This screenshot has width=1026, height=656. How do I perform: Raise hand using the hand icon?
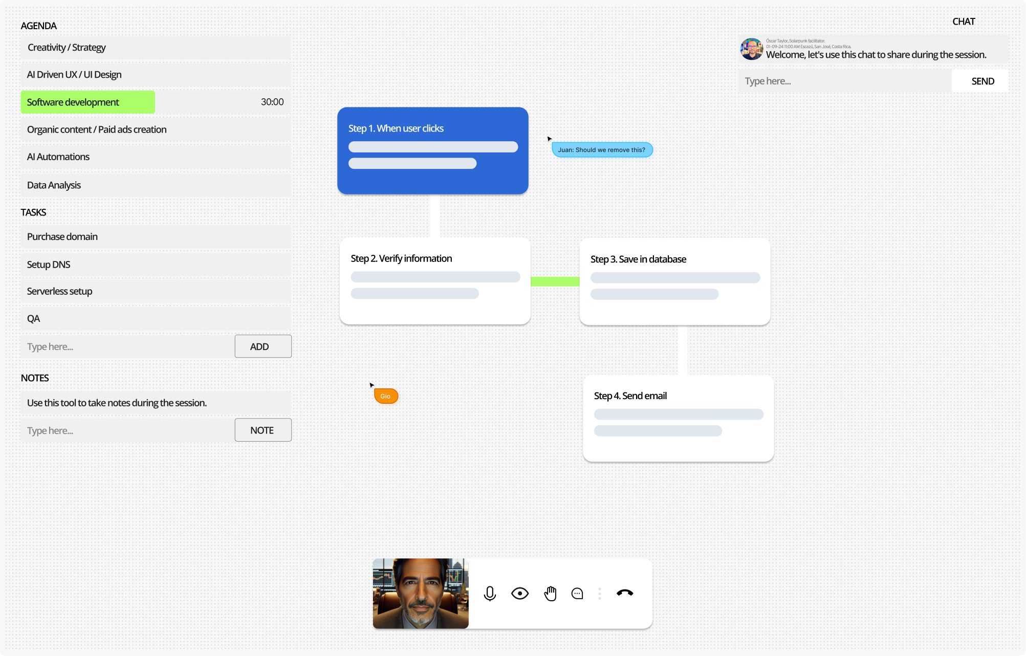[x=550, y=594]
